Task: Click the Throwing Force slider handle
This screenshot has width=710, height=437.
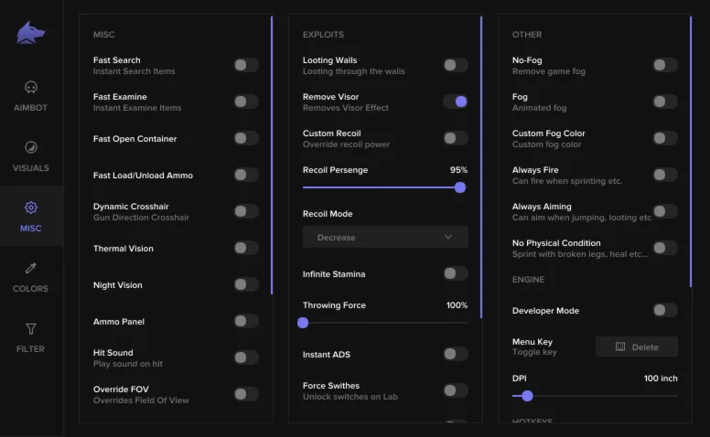Action: click(x=303, y=323)
